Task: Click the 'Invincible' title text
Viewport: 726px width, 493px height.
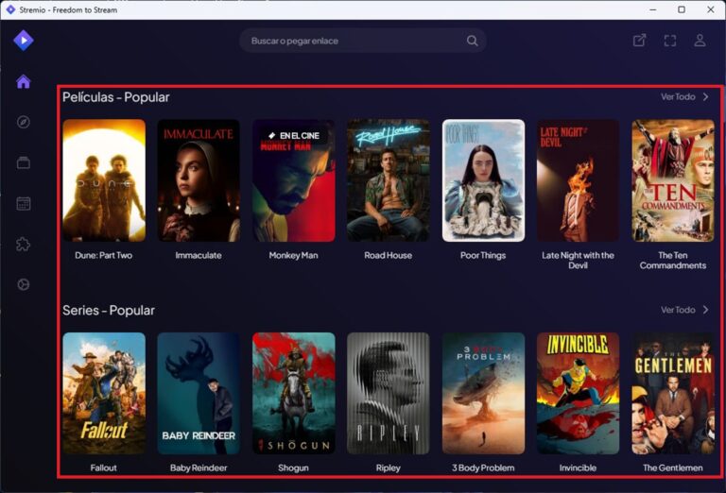Action: coord(578,468)
